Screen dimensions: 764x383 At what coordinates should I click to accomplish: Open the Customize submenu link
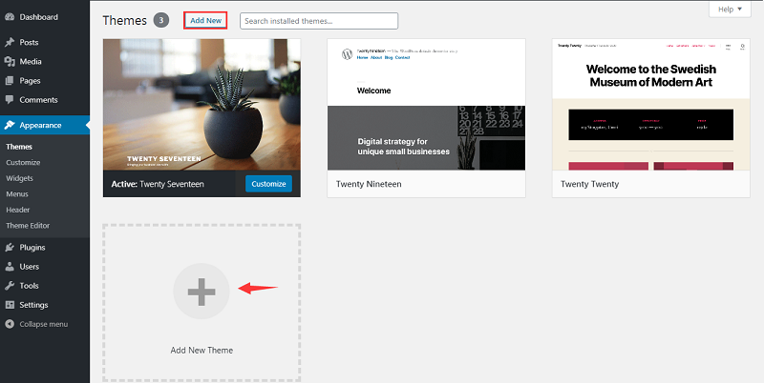tap(23, 162)
